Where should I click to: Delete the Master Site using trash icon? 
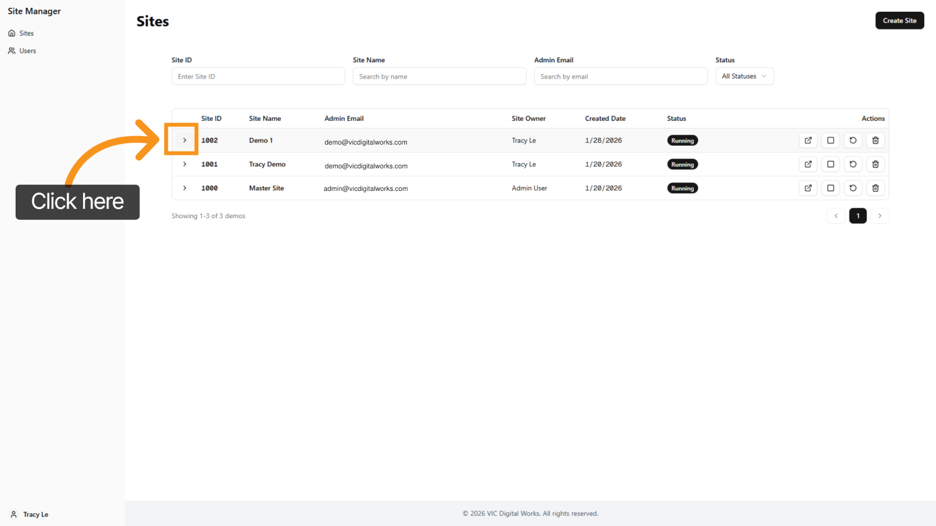point(875,188)
